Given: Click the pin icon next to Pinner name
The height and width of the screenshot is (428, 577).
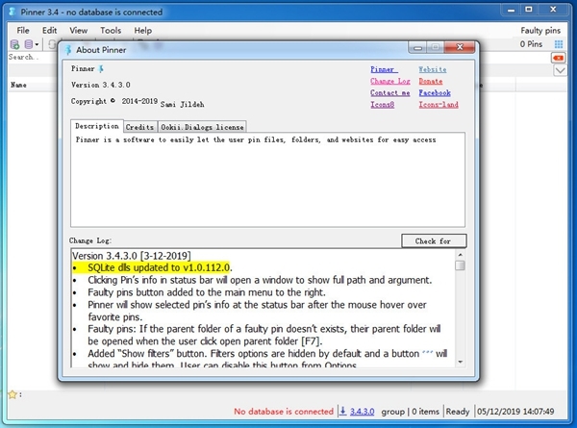Looking at the screenshot, I should pos(101,69).
